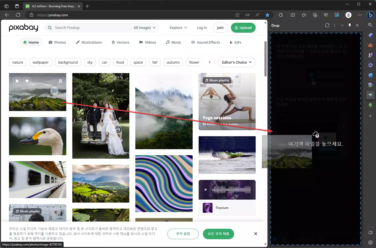Open the GIFs tab
Image resolution: width=376 pixels, height=248 pixels.
pos(235,42)
